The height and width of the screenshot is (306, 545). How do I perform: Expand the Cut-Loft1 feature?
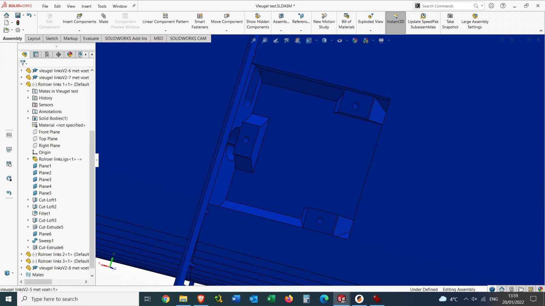tap(28, 200)
